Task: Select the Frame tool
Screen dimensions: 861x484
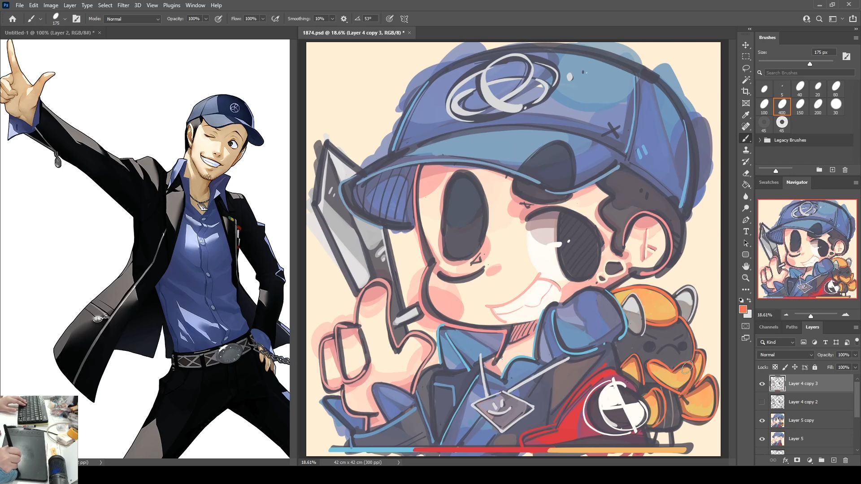Action: tap(746, 103)
